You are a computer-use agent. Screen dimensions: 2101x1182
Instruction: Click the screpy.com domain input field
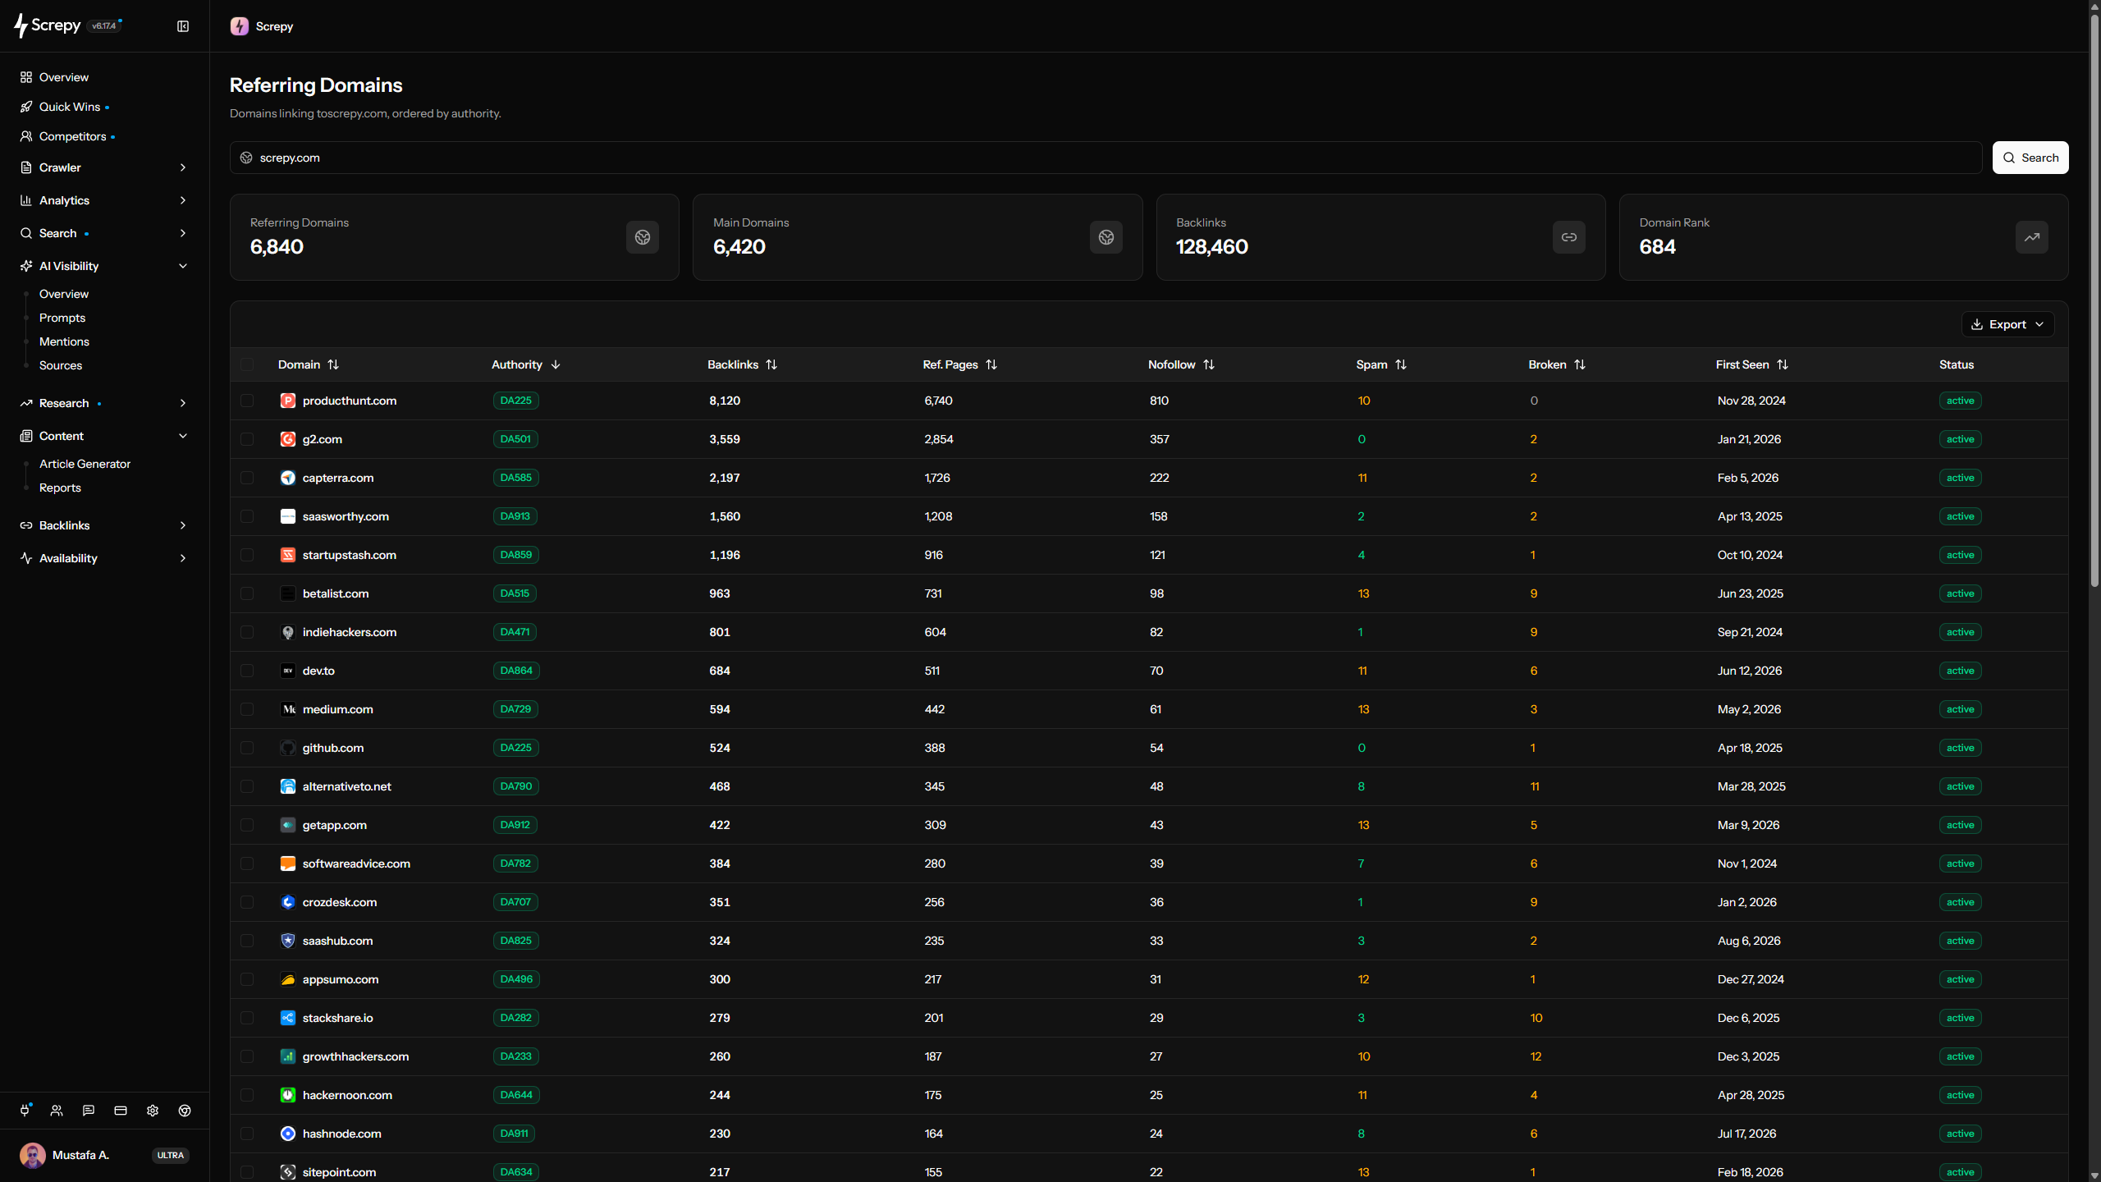[x=1105, y=158]
